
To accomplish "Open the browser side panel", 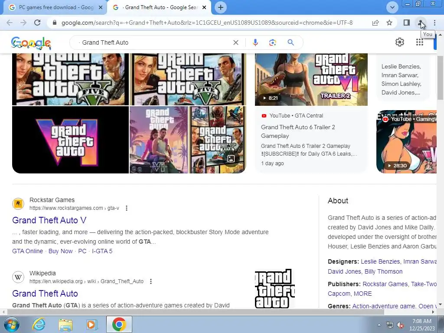I will pos(407,23).
